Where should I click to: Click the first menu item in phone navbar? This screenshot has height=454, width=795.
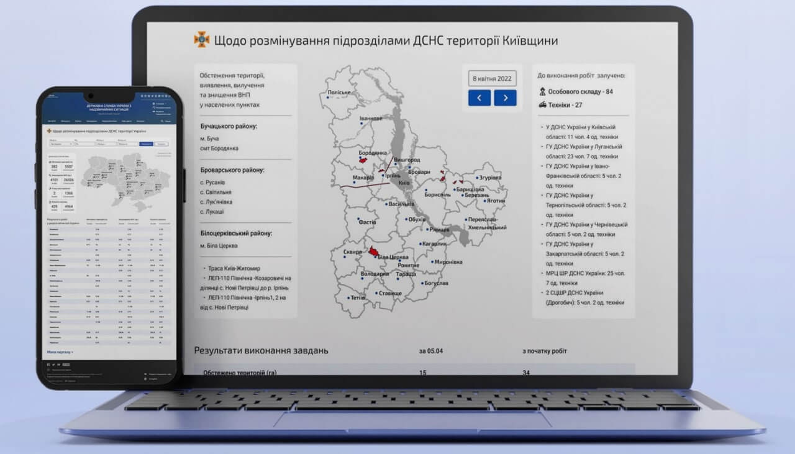tap(52, 121)
